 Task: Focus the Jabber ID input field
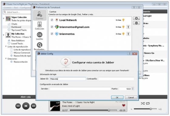68,79
